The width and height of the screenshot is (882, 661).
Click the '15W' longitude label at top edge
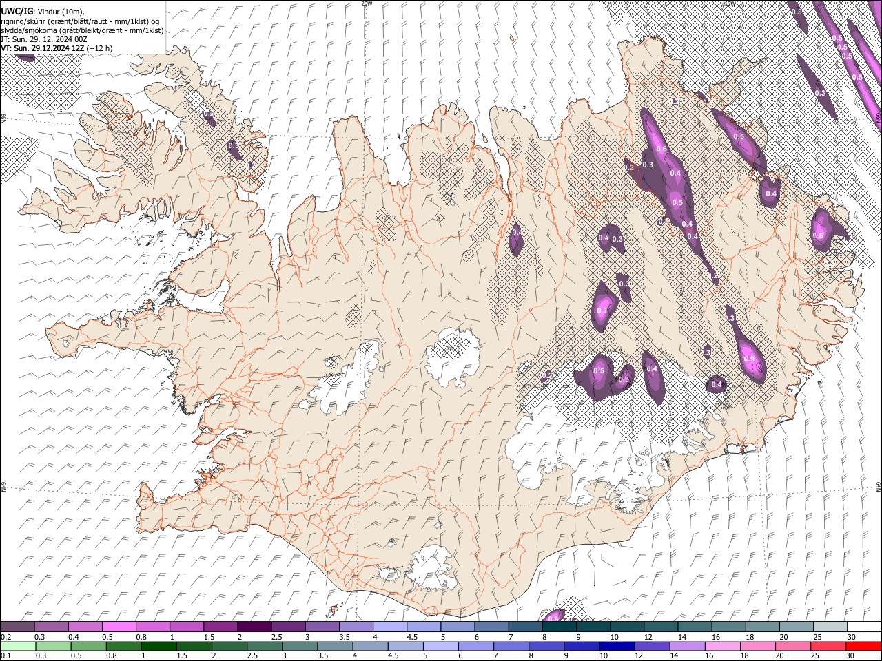tap(730, 3)
